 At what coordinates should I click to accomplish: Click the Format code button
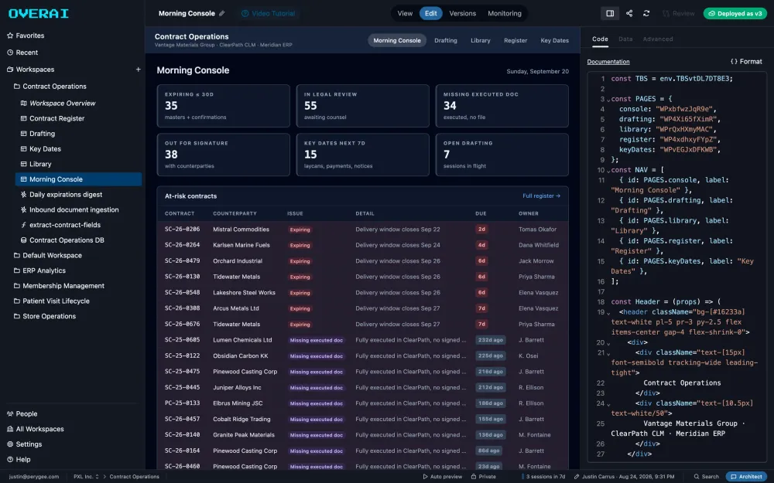tap(746, 62)
